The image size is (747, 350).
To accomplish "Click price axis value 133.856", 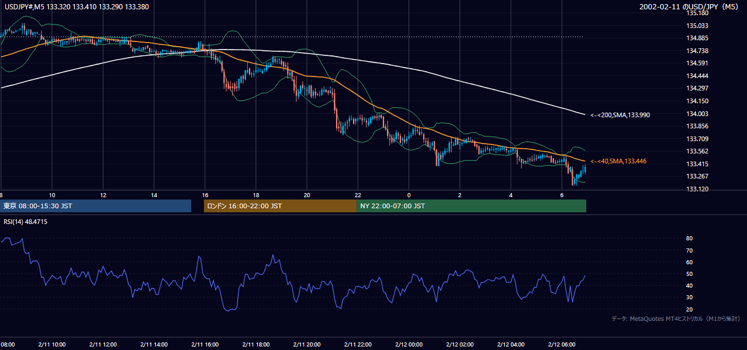I will coord(697,127).
